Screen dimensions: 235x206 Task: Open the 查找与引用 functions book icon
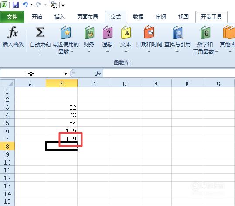pyautogui.click(x=177, y=32)
